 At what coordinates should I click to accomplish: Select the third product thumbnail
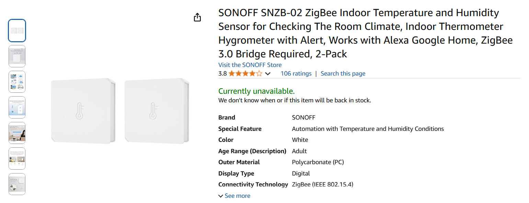(x=17, y=82)
